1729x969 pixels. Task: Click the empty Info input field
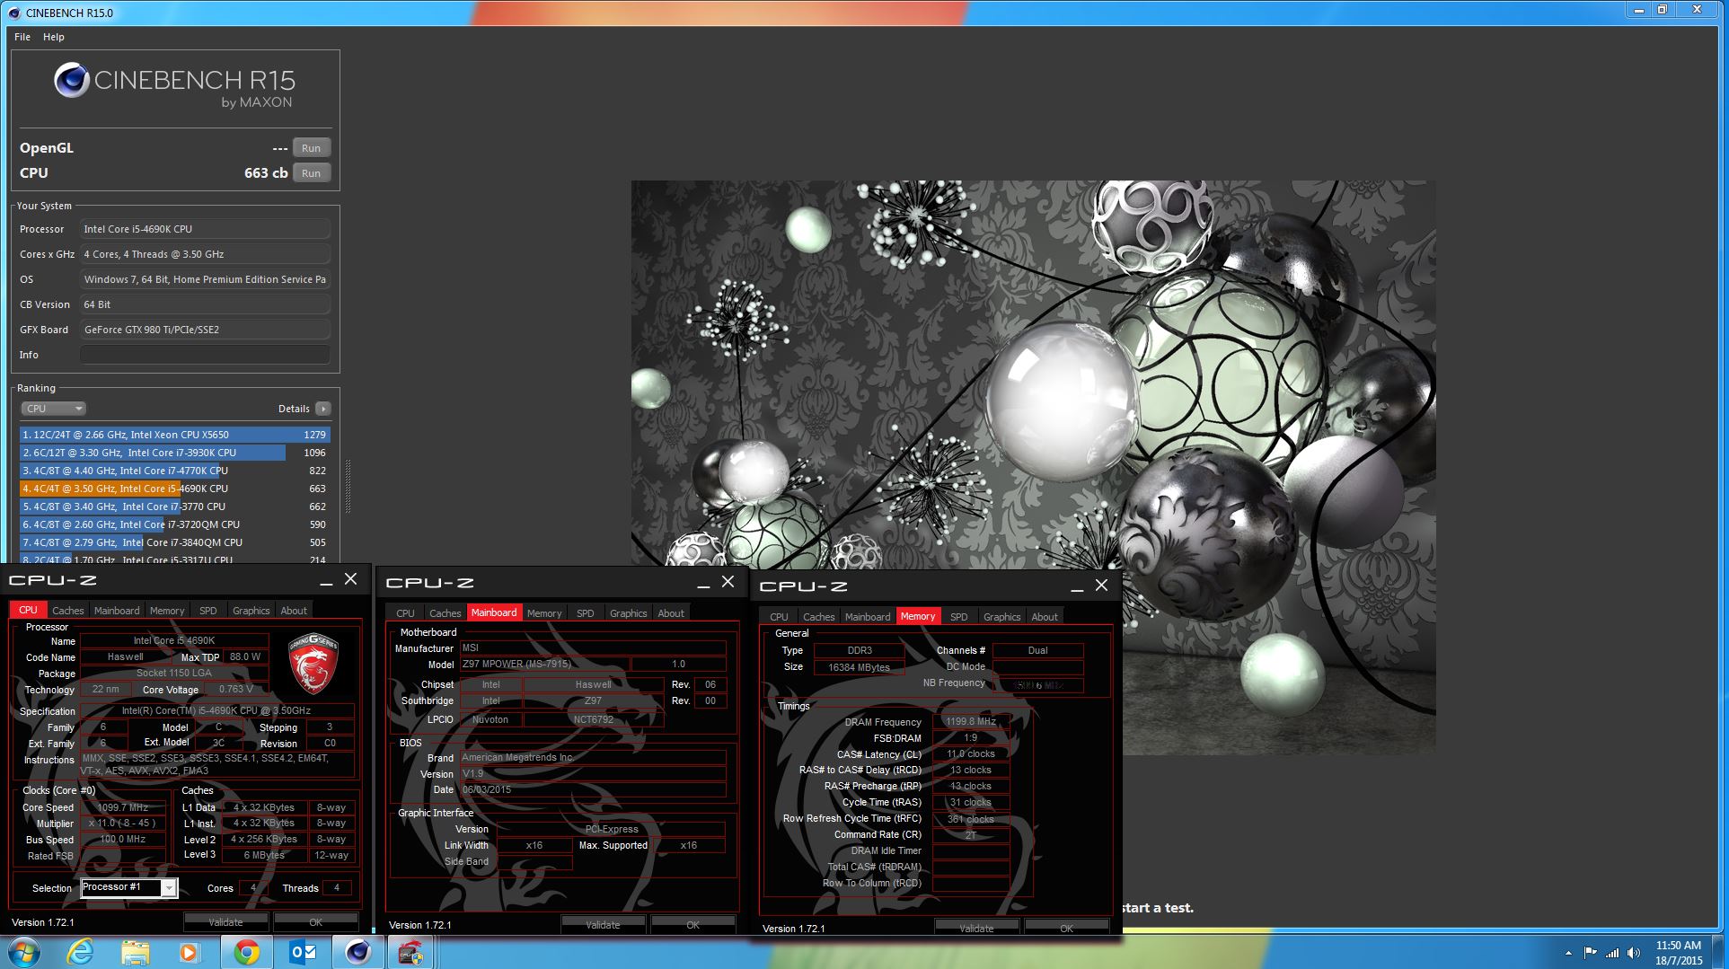coord(205,355)
